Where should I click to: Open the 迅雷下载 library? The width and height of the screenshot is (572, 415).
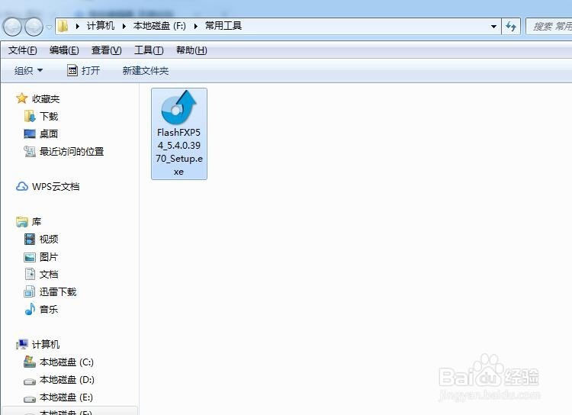(x=58, y=291)
